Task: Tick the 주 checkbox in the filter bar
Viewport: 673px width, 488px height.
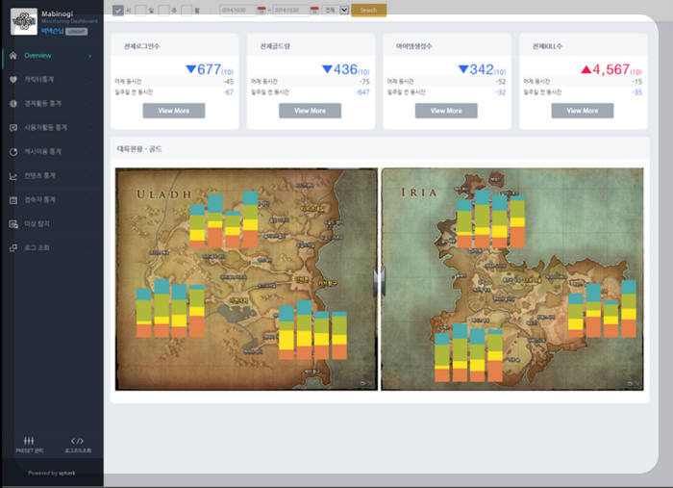Action: (163, 10)
